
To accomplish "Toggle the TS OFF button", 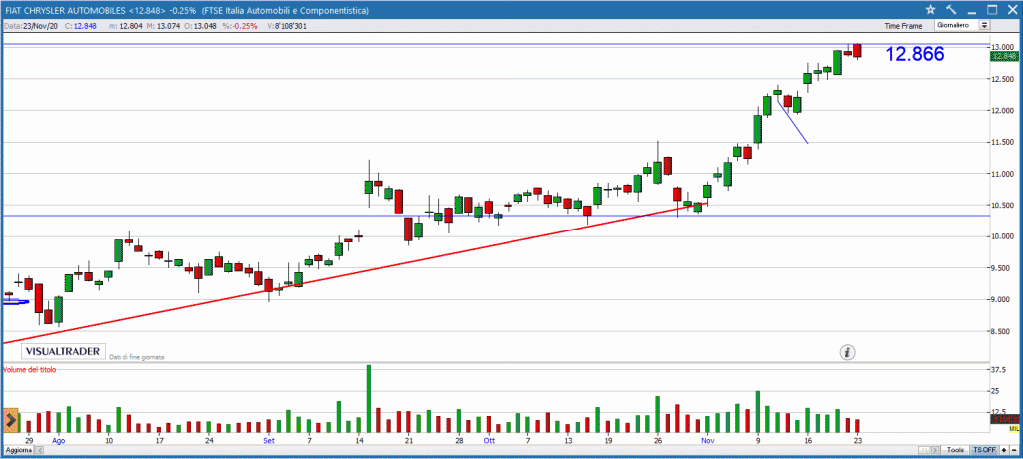I will coord(984,451).
